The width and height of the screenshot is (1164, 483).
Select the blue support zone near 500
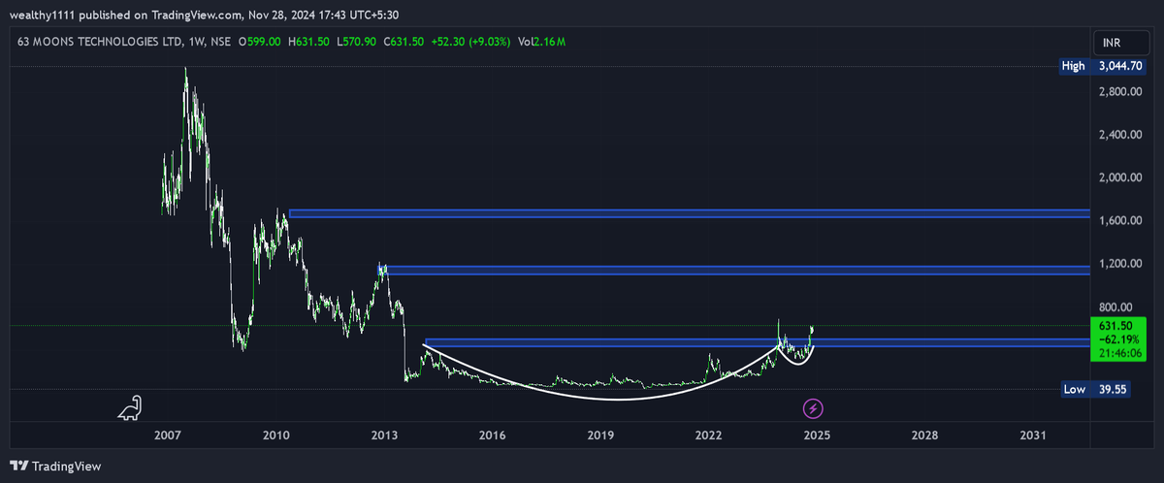[758, 342]
